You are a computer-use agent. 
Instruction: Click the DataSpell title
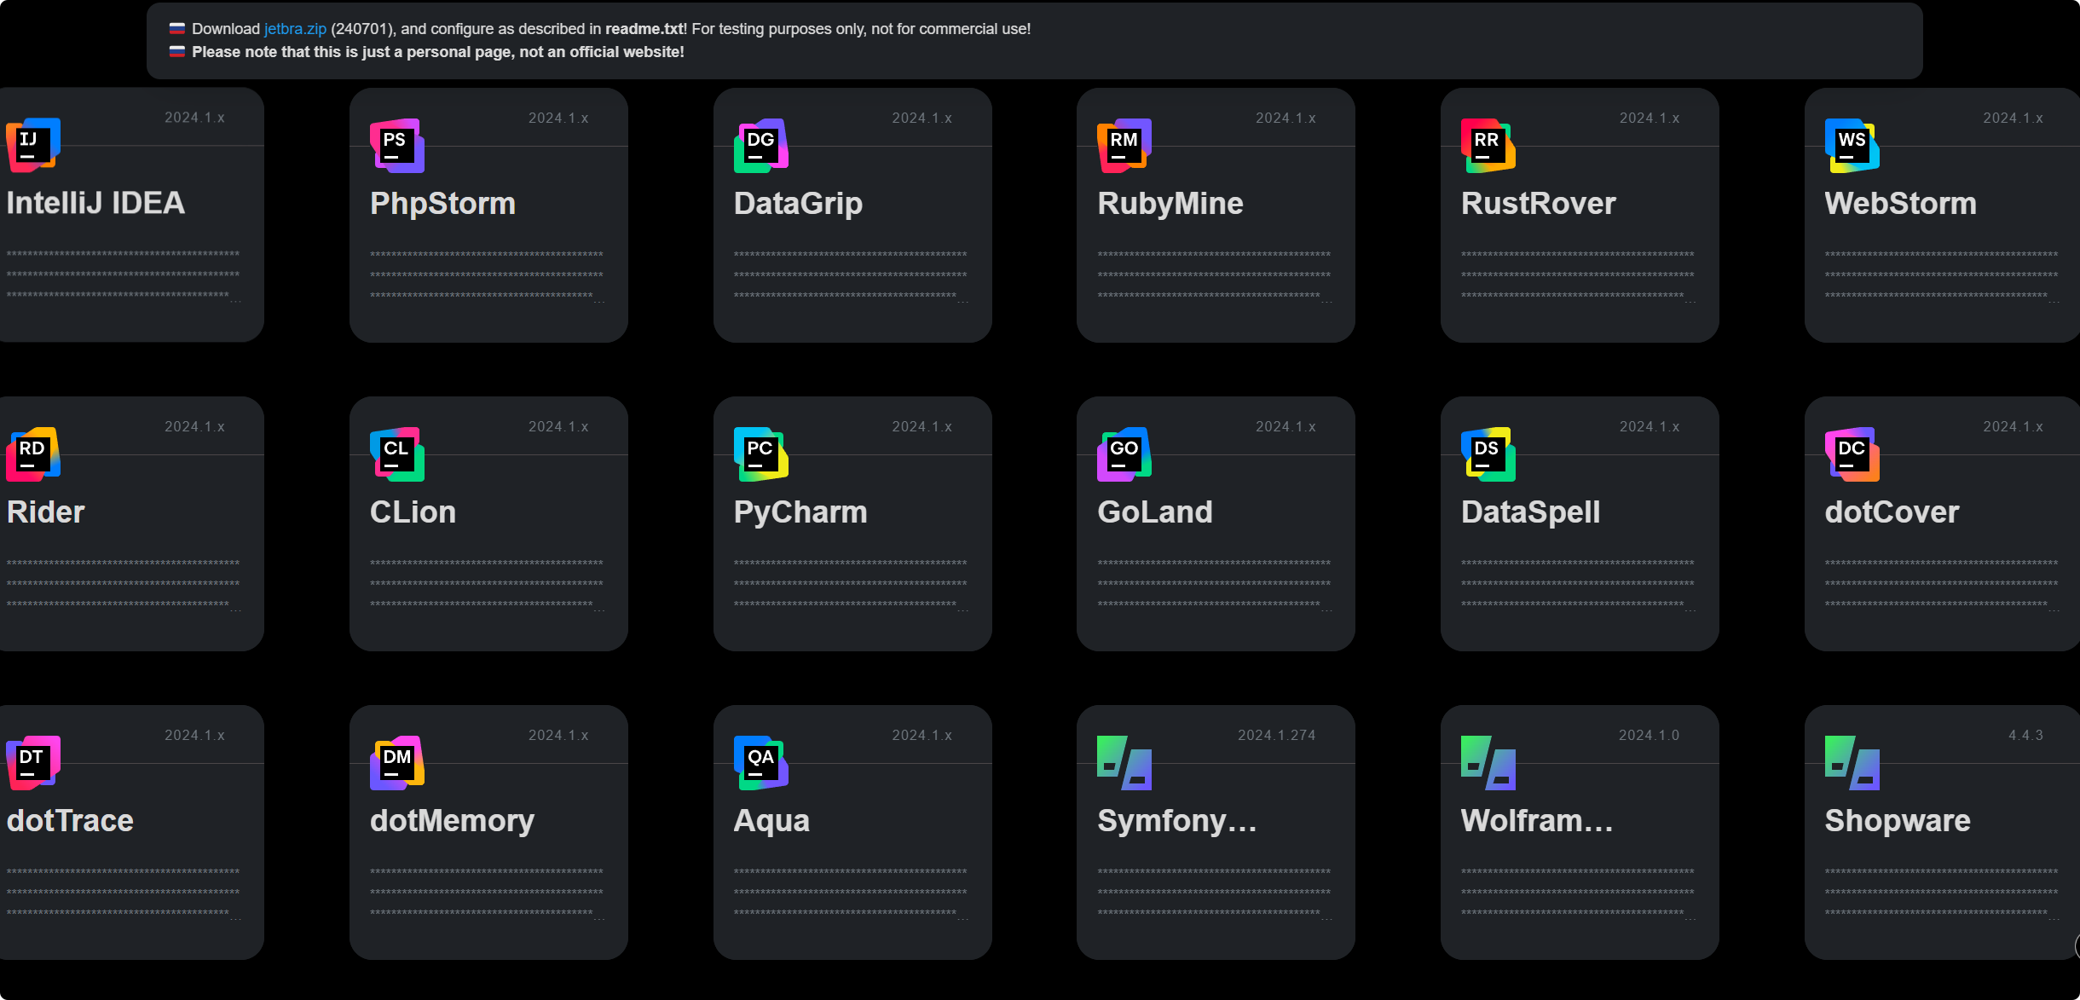point(1530,512)
